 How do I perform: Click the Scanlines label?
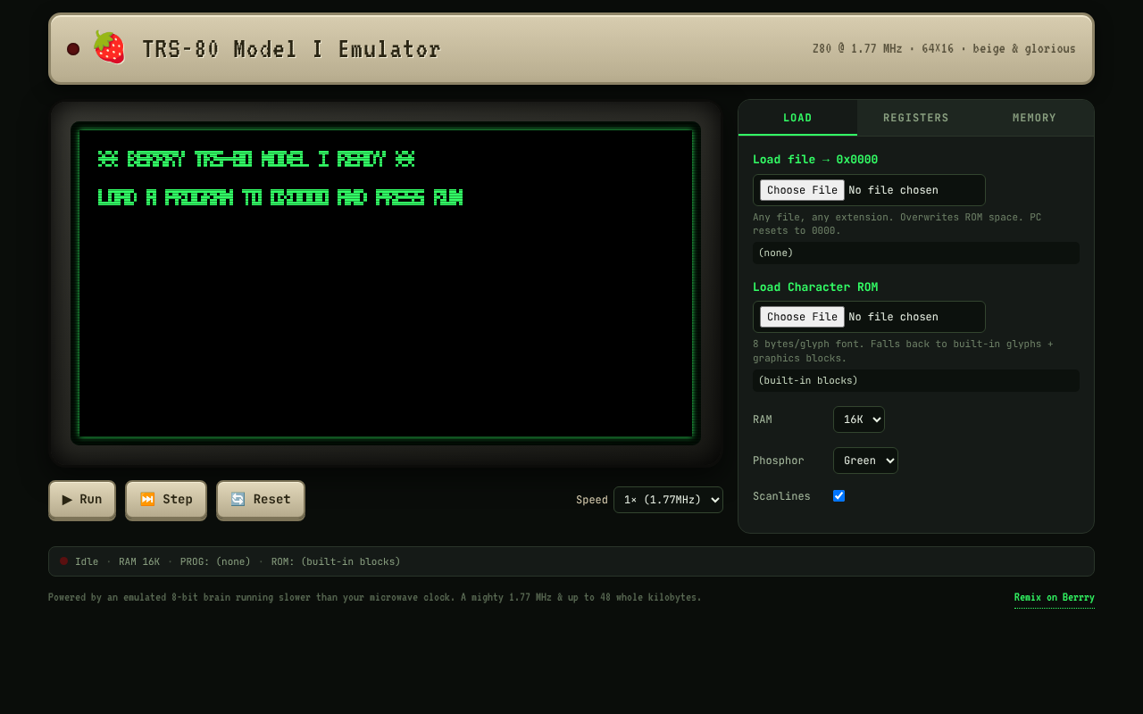click(x=781, y=496)
